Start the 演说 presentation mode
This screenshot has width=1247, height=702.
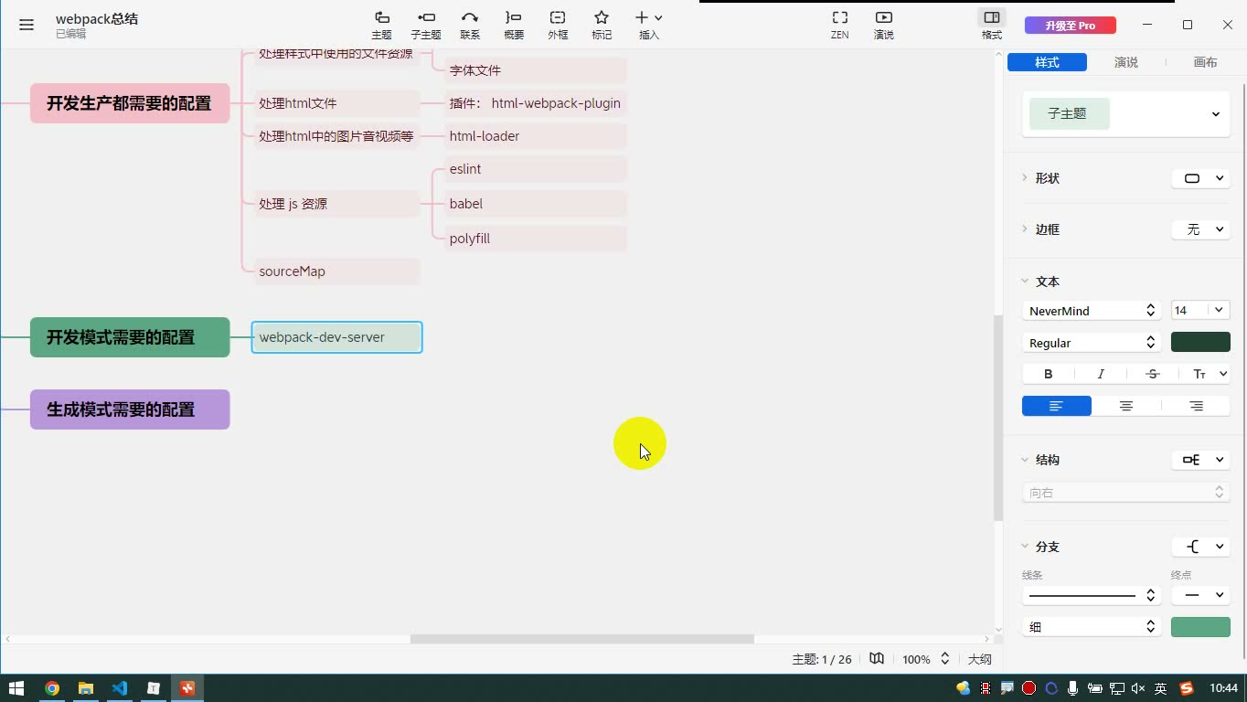[x=884, y=25]
